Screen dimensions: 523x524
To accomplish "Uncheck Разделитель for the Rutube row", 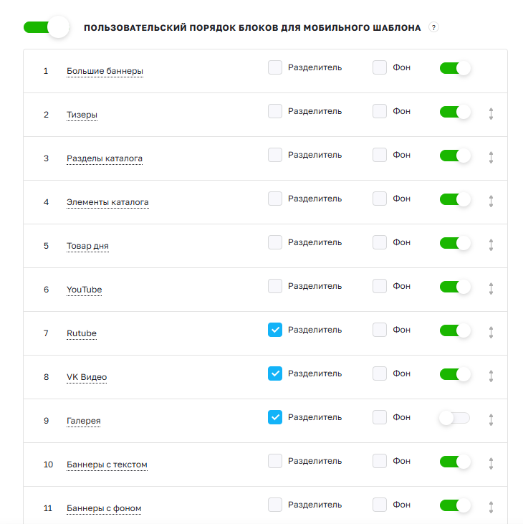I will (275, 330).
